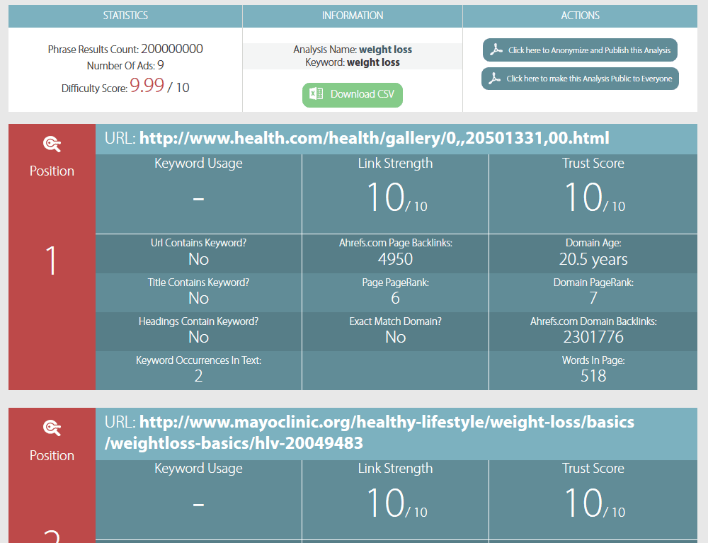
Task: Click the PDF icon on make Analysis Public button
Action: coord(494,78)
